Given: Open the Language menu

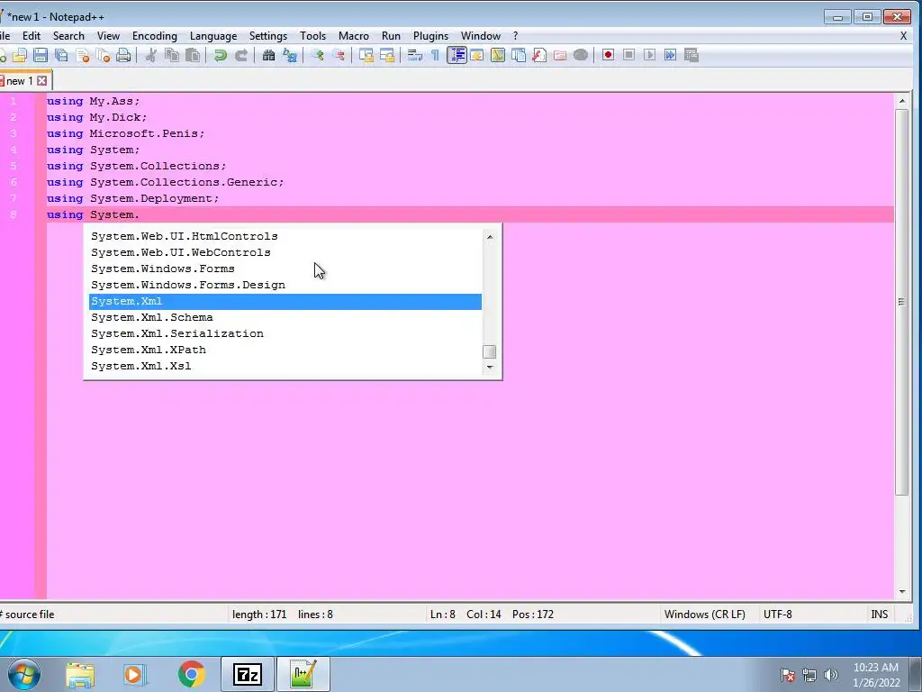Looking at the screenshot, I should (x=212, y=36).
